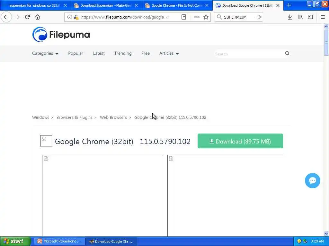This screenshot has height=246, width=329.
Task: Bookmark this page with the star
Action: pyautogui.click(x=206, y=17)
